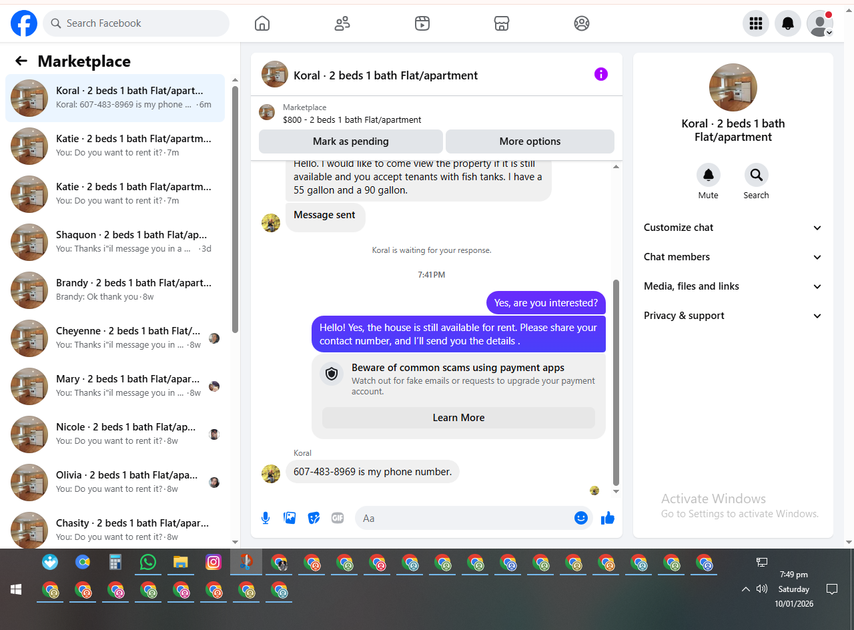Open the grid menu icon
The image size is (854, 630).
[756, 23]
